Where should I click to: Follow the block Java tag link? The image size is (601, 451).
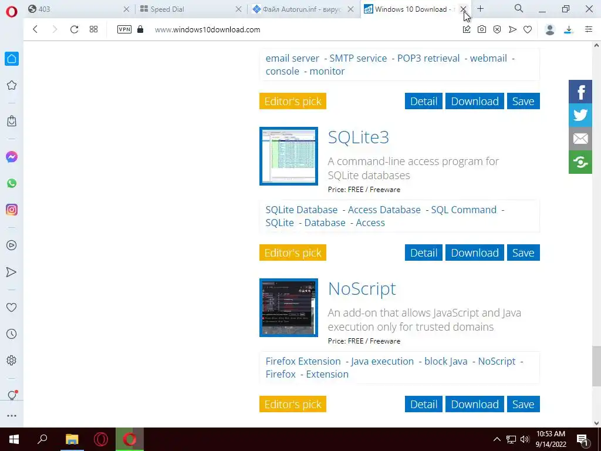[446, 361]
